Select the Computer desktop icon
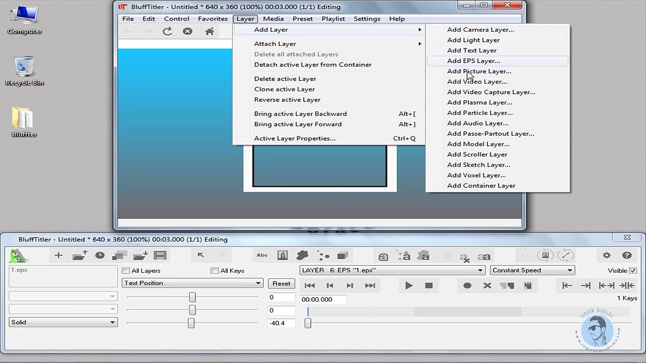 coord(24,20)
